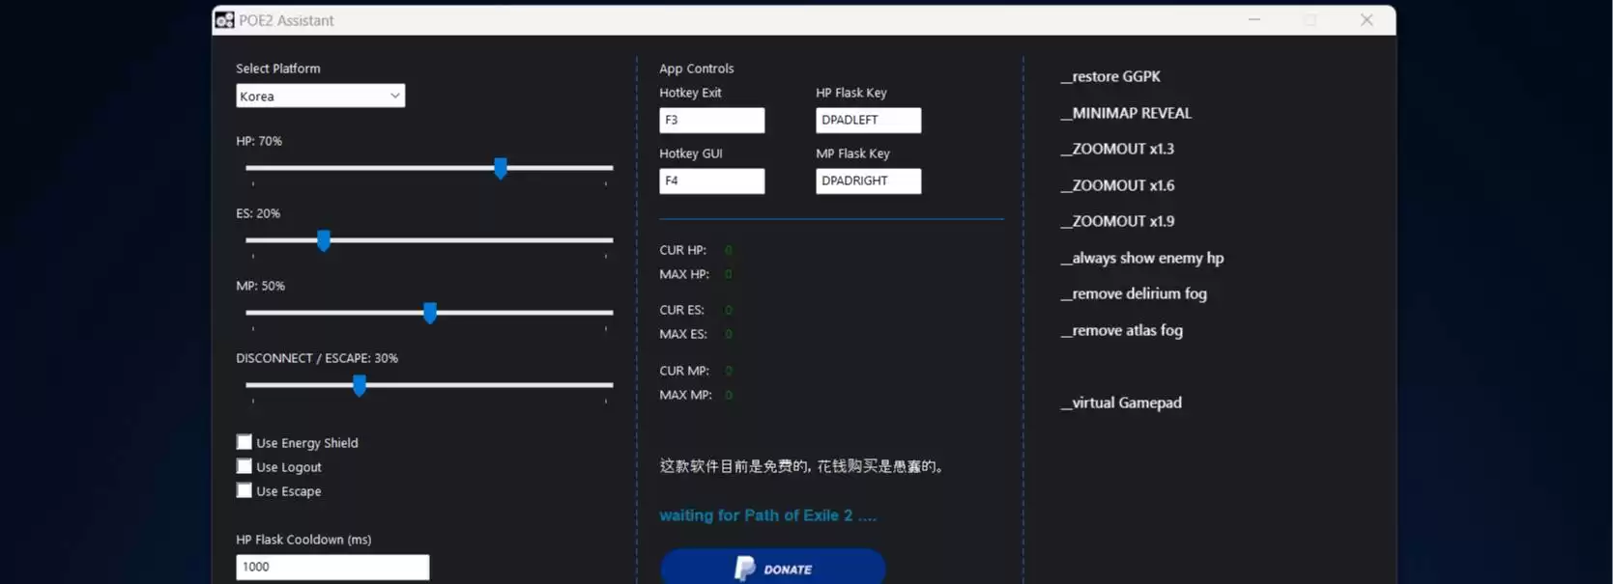Click the MAX ES label
Image resolution: width=1613 pixels, height=584 pixels.
tap(683, 334)
